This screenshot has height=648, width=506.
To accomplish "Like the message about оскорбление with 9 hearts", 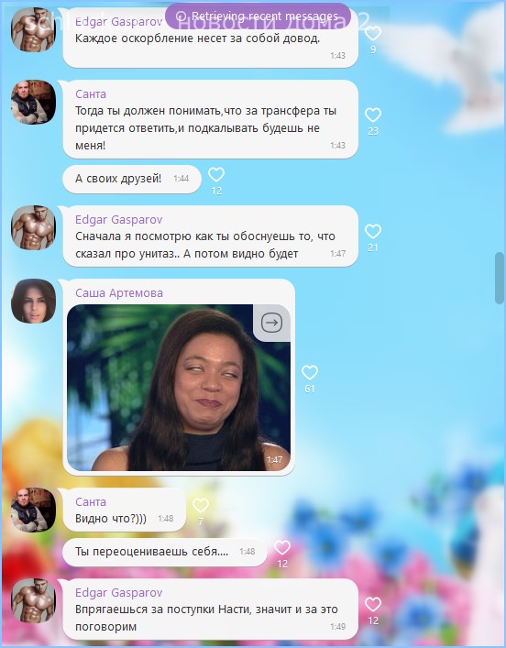I will (x=373, y=33).
